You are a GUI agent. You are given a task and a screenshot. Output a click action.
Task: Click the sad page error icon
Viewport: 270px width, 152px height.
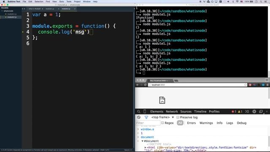162,100
